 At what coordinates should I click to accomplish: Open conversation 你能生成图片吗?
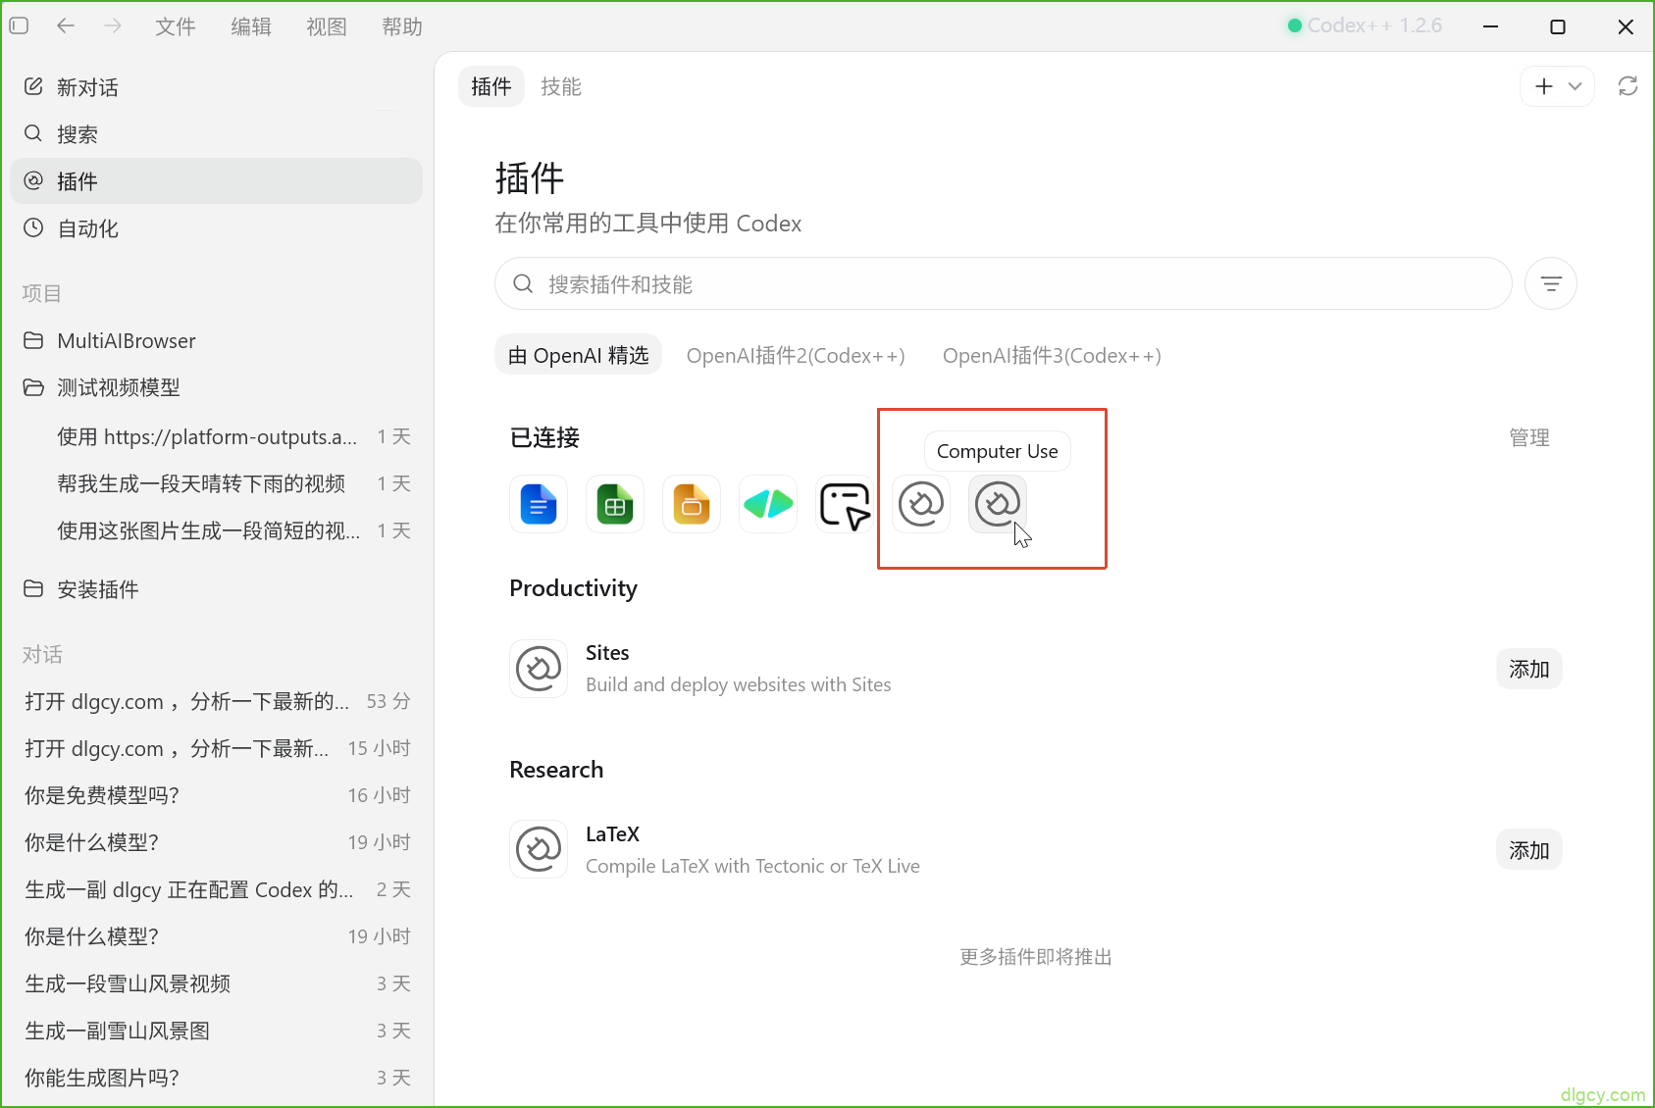216,1078
